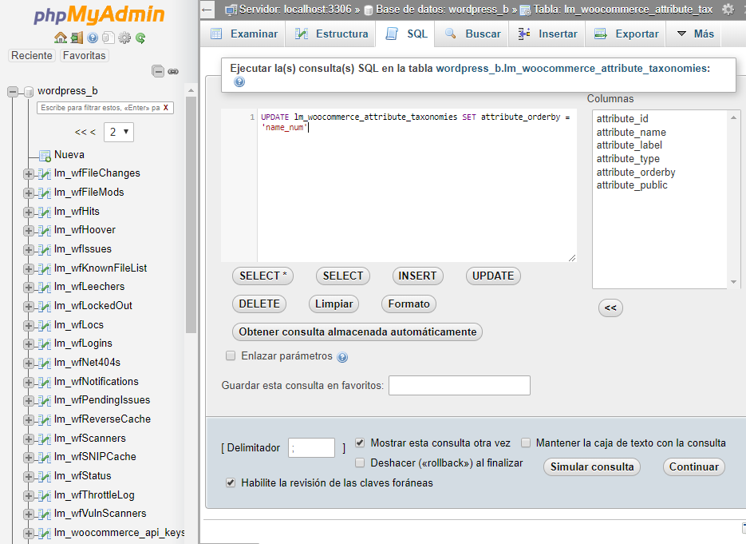This screenshot has width=746, height=544.
Task: Click table icon of lm_wfThrottleLog
Action: [x=45, y=495]
